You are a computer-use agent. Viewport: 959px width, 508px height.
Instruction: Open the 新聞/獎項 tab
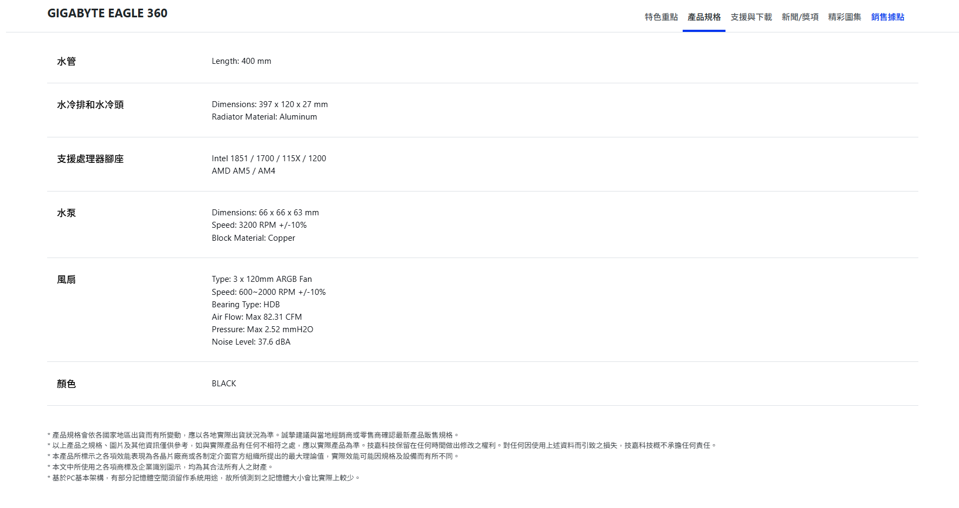tap(800, 17)
